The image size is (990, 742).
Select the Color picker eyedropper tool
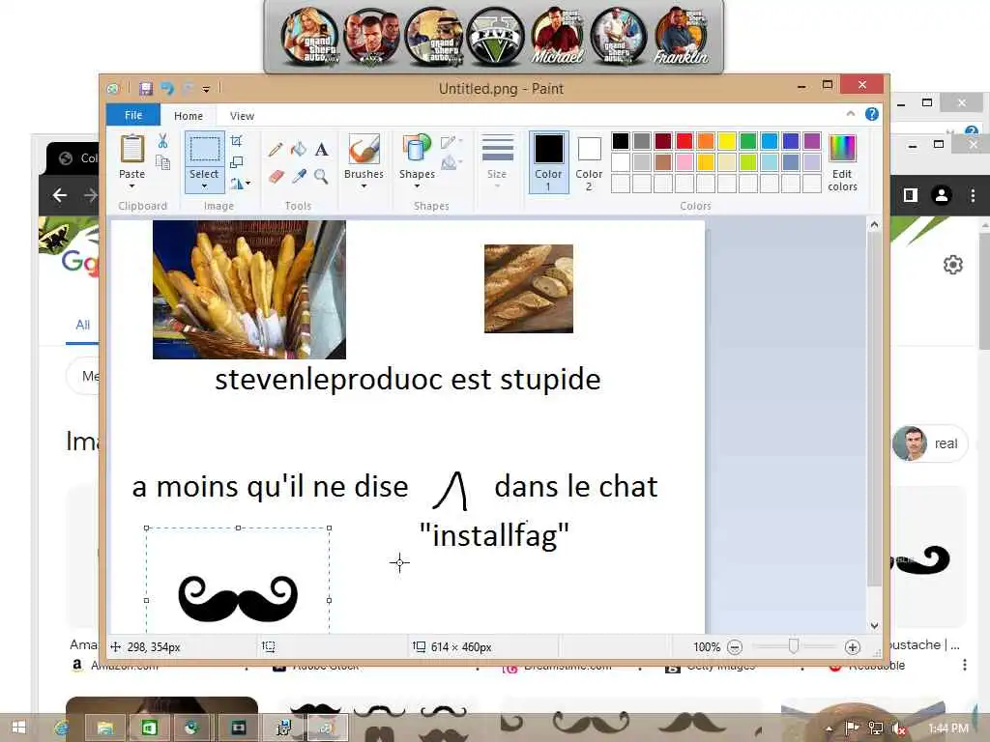299,176
